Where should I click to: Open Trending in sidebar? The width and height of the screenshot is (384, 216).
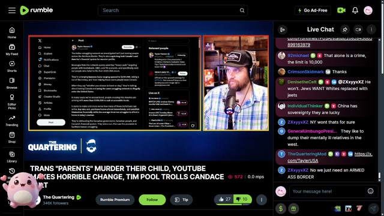pos(12,121)
